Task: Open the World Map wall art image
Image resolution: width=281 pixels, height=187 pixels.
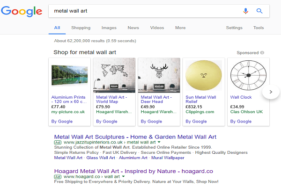Action: [114, 75]
